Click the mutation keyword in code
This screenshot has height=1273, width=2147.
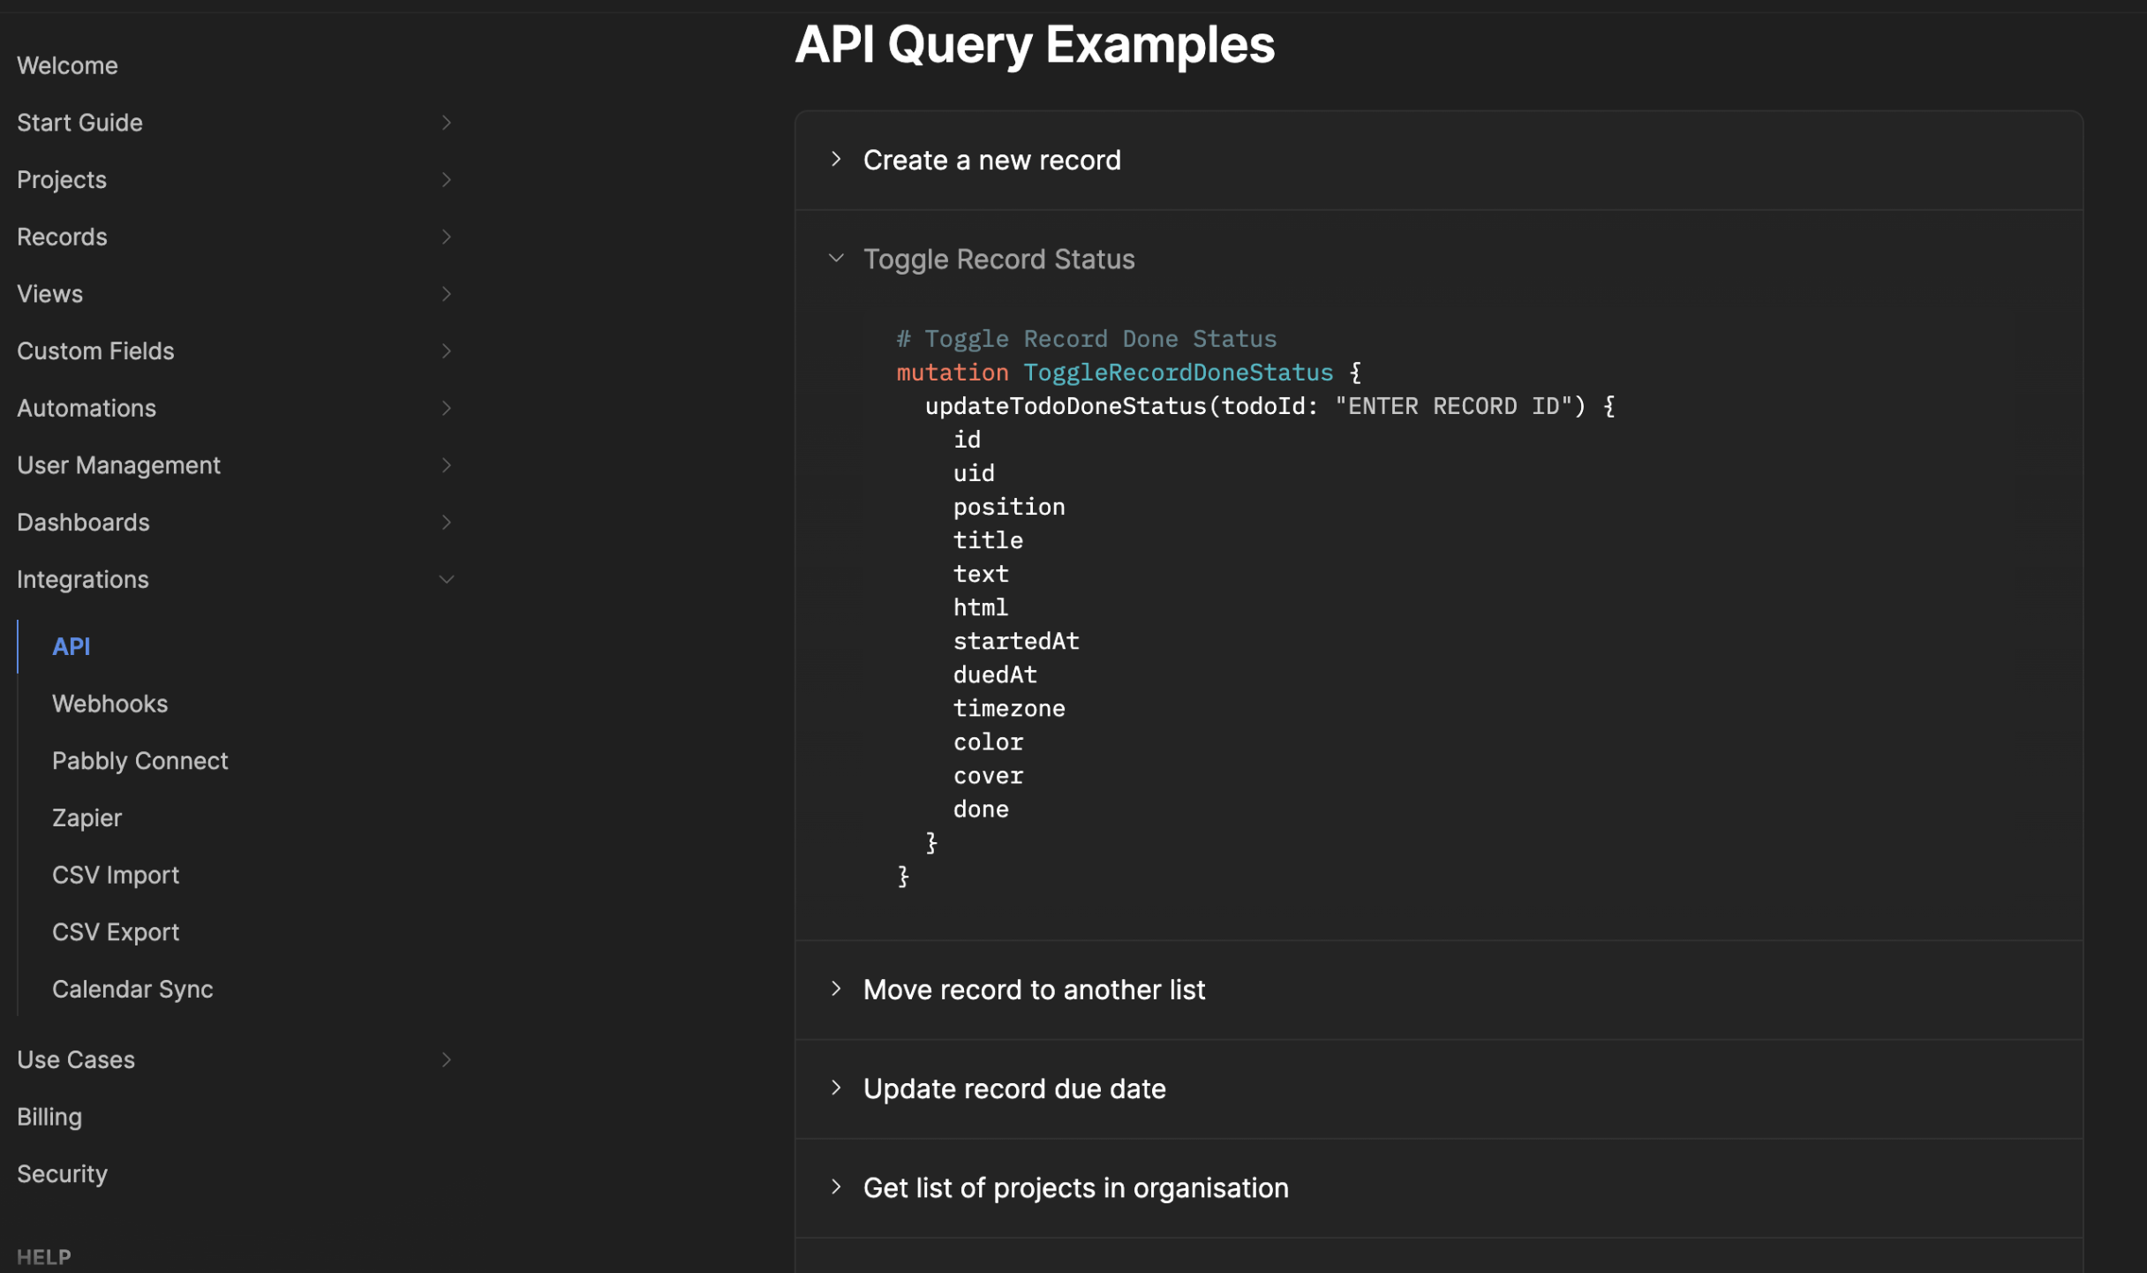point(952,373)
